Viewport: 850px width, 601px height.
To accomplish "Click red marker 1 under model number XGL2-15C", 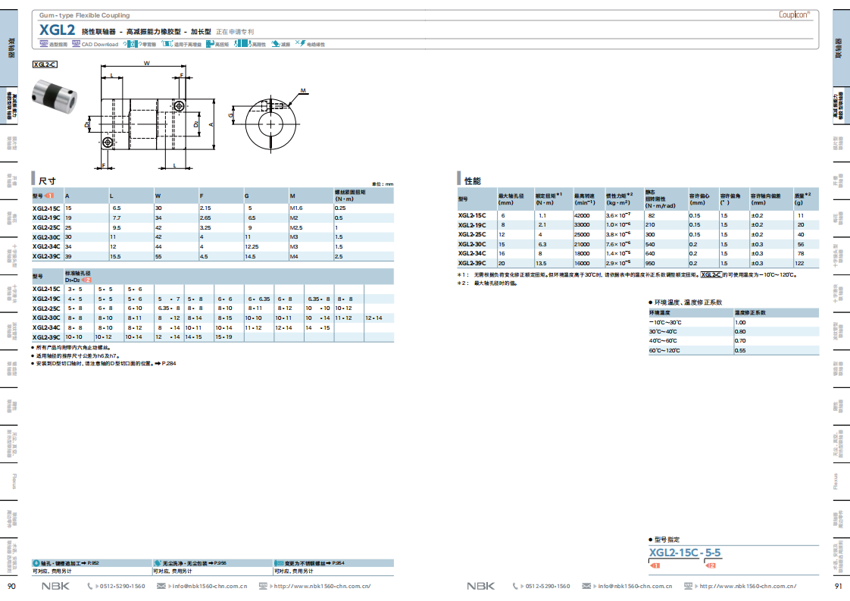I will pos(655,565).
